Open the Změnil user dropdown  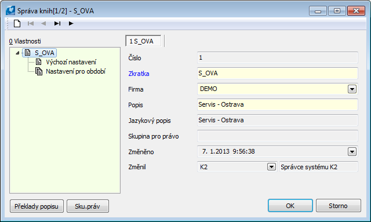[x=271, y=167]
